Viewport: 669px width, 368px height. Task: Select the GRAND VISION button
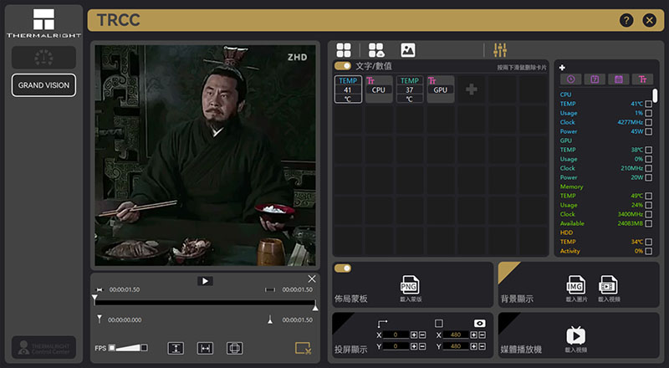pyautogui.click(x=43, y=85)
